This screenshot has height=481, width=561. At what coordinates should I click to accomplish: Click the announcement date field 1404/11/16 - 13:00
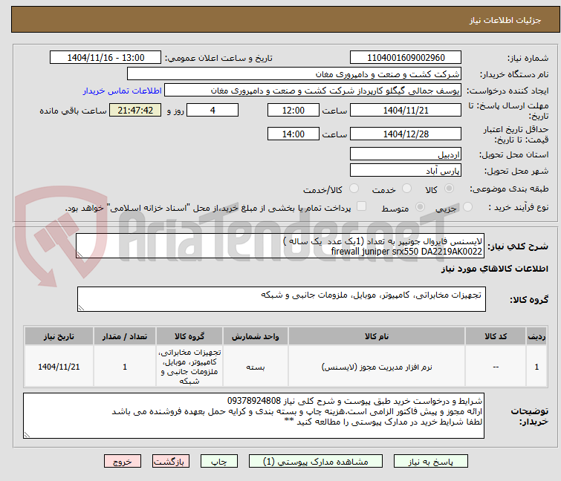click(106, 57)
